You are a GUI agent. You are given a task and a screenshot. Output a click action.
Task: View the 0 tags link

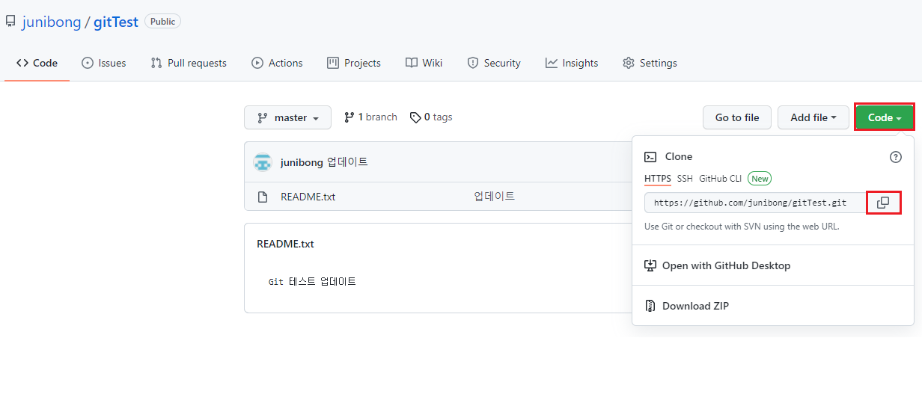tap(431, 117)
